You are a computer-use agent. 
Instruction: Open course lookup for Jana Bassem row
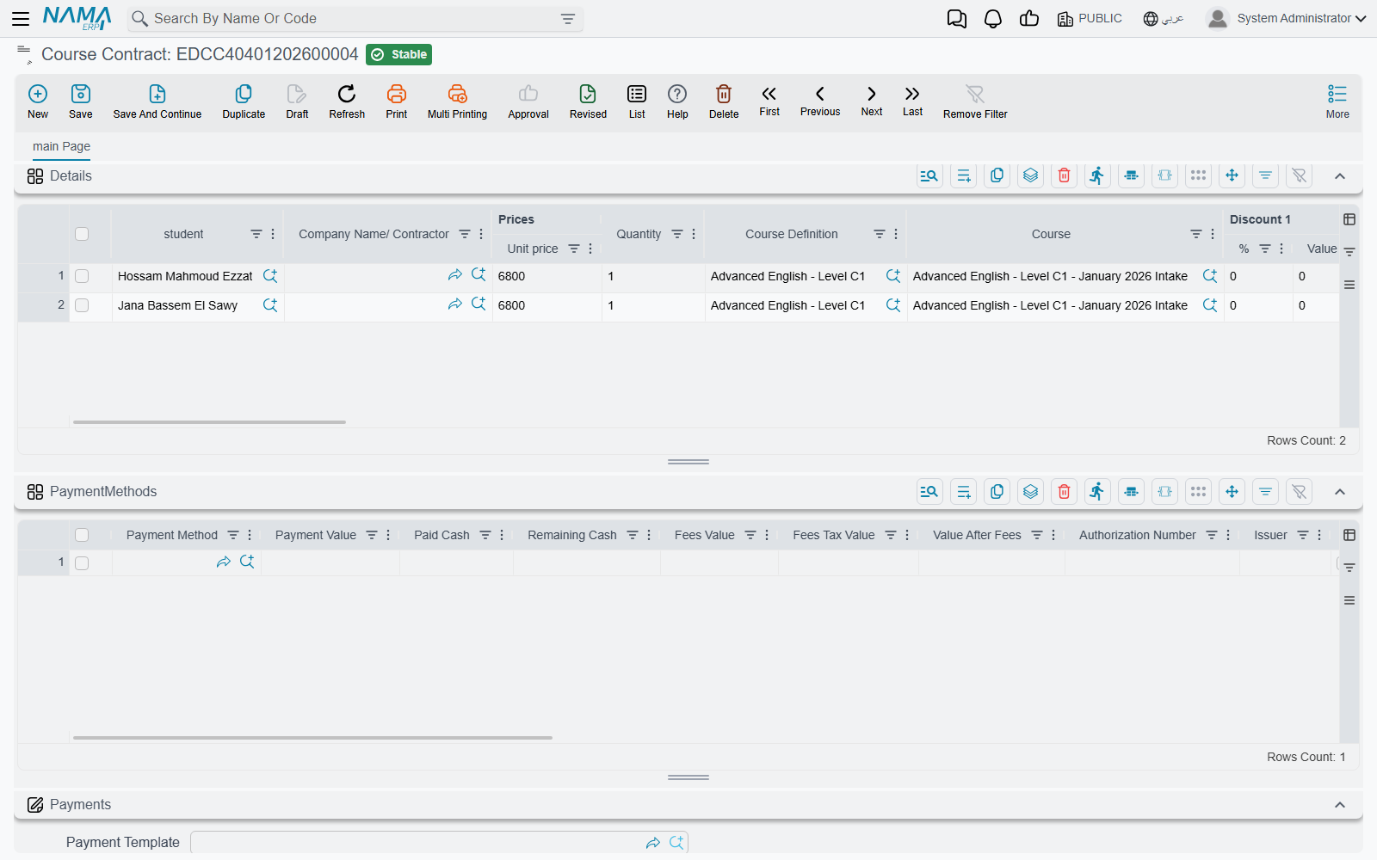(x=1210, y=305)
